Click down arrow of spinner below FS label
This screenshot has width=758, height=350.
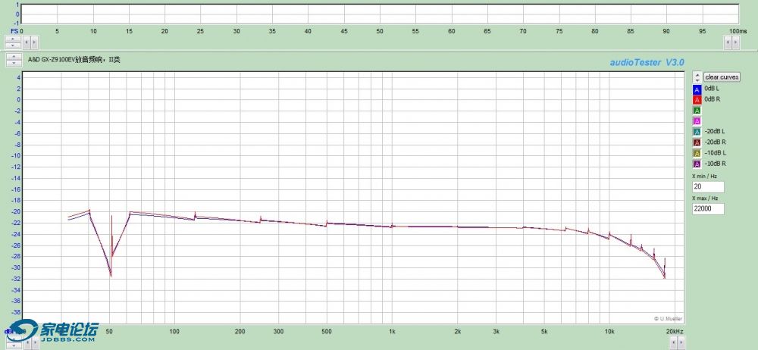[13, 45]
